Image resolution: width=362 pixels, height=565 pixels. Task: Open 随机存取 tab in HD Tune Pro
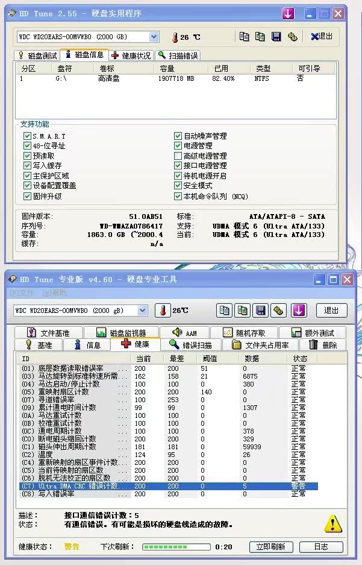pyautogui.click(x=244, y=333)
